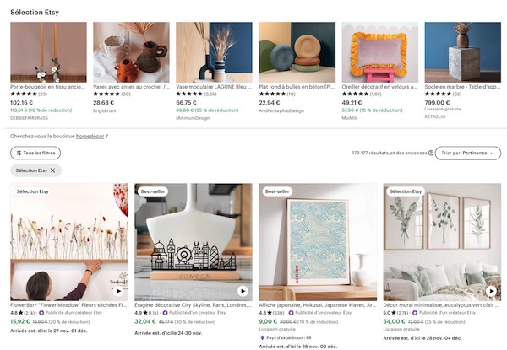Open Étagère décorative City Skyline title link
Image resolution: width=507 pixels, height=350 pixels.
(x=193, y=304)
